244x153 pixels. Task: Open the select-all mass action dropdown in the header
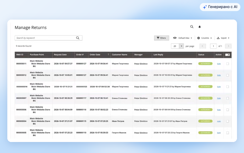[x=228, y=55]
